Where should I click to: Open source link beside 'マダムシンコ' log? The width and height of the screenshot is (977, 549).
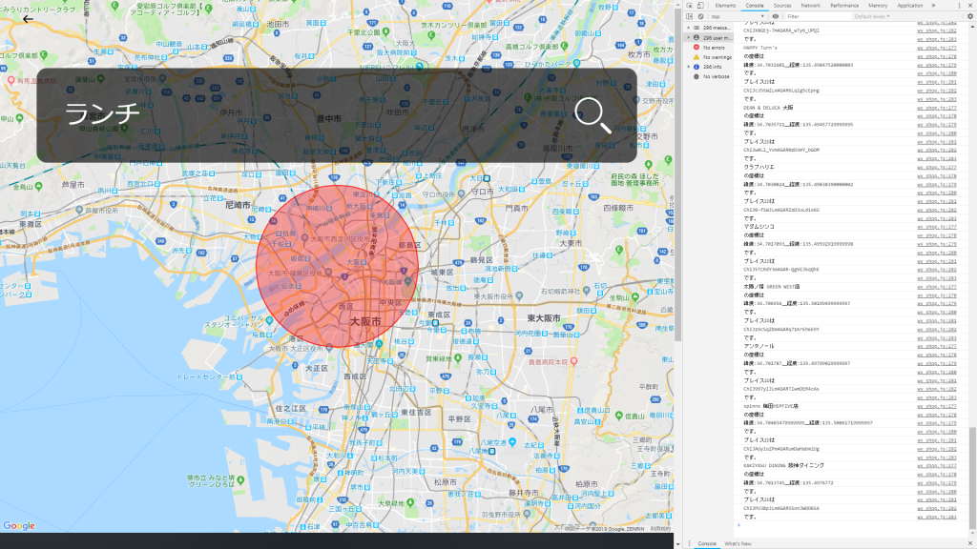click(937, 227)
